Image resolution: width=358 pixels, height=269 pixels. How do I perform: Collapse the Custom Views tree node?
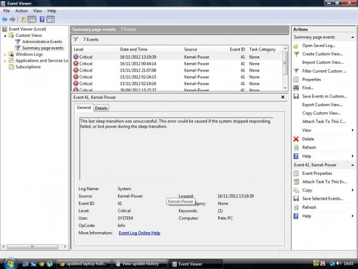tap(5, 35)
